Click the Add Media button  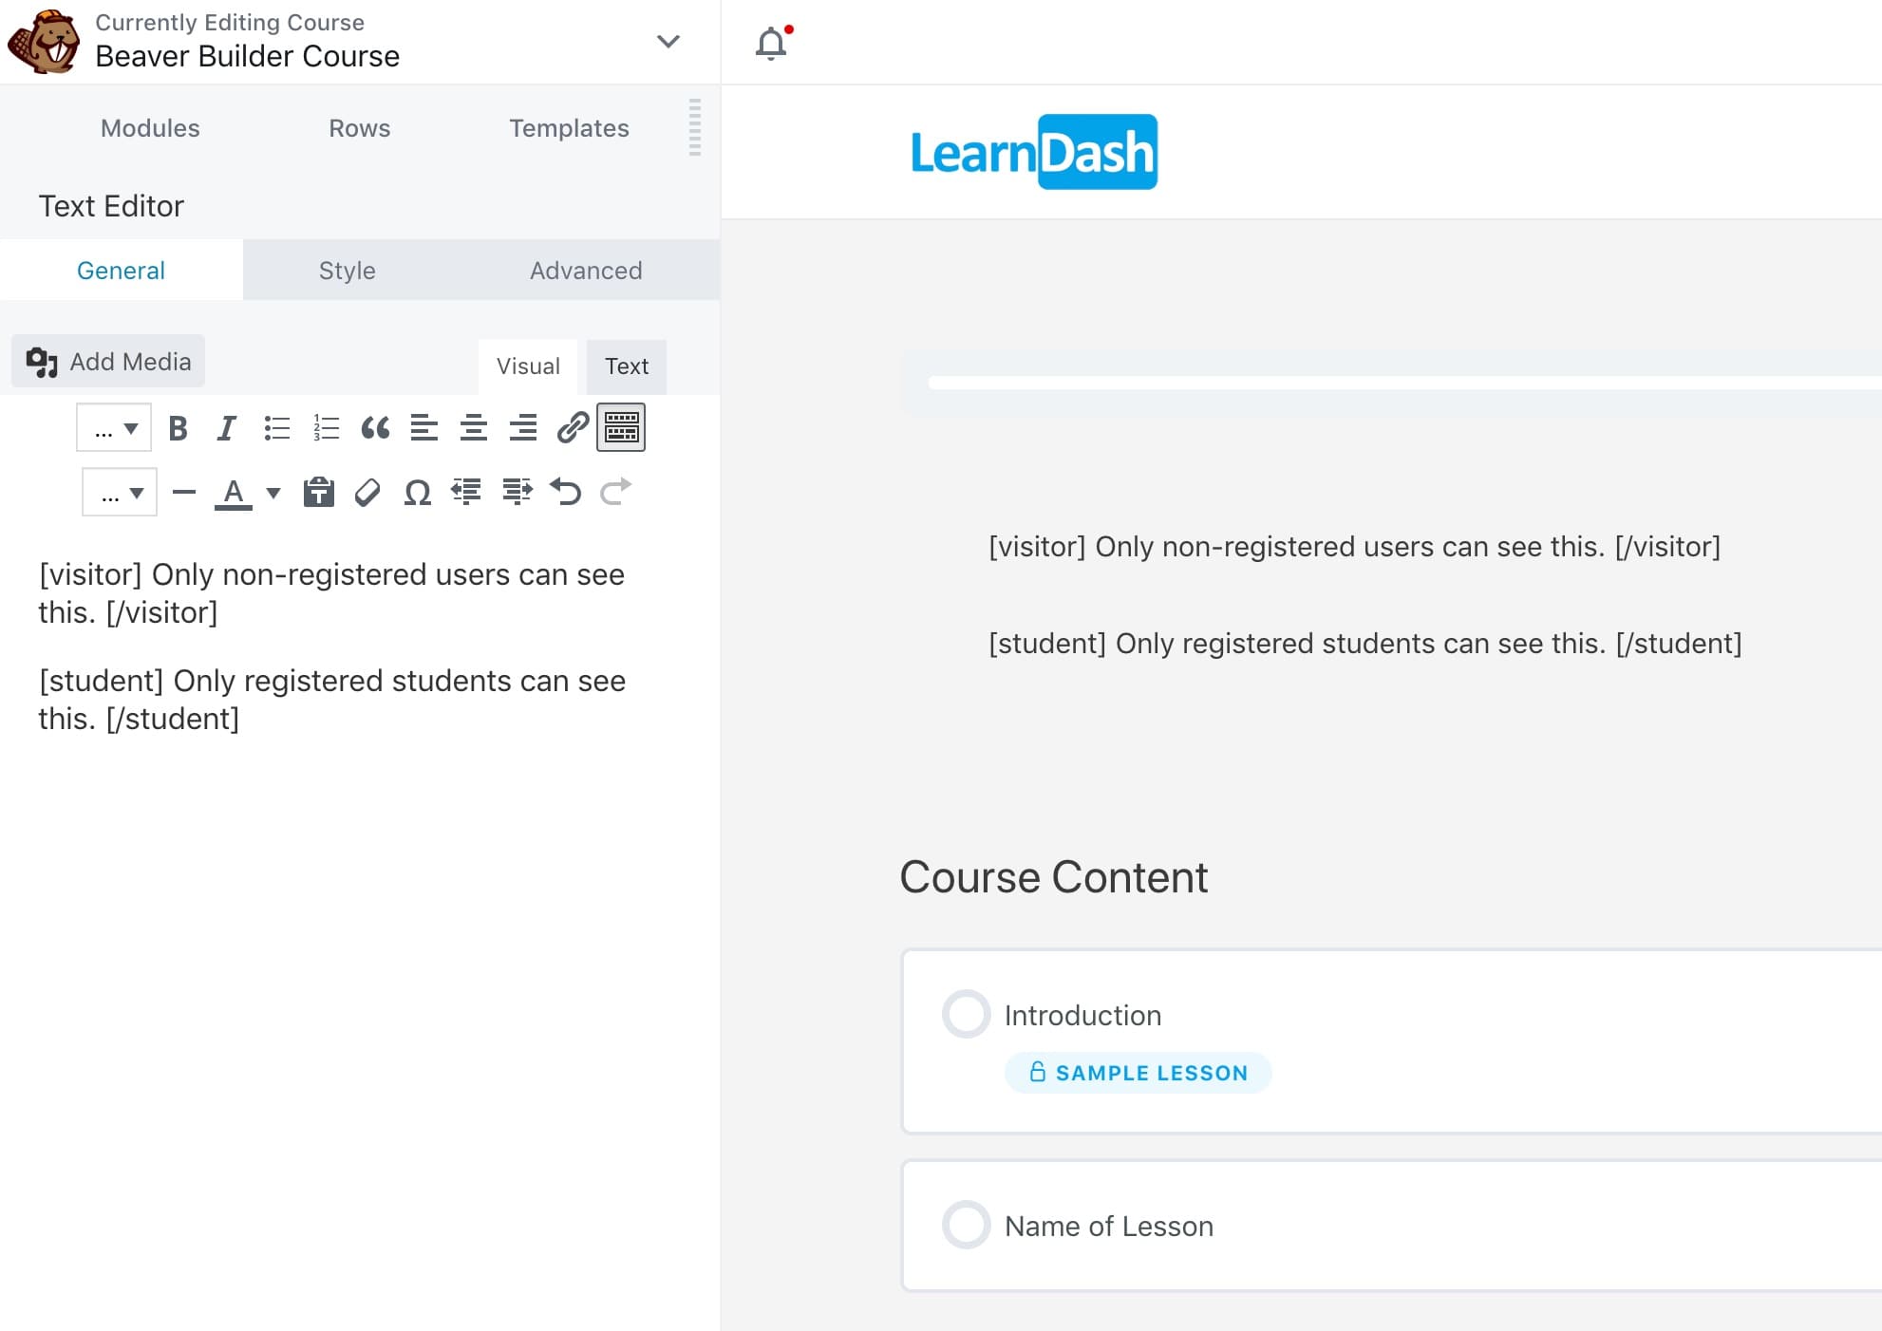(108, 362)
